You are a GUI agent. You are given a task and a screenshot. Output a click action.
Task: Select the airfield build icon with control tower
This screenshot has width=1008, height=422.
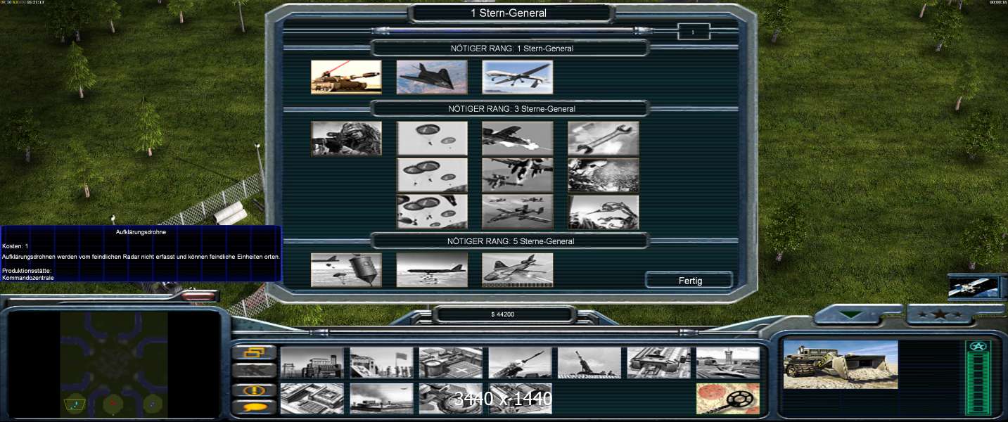(x=727, y=362)
